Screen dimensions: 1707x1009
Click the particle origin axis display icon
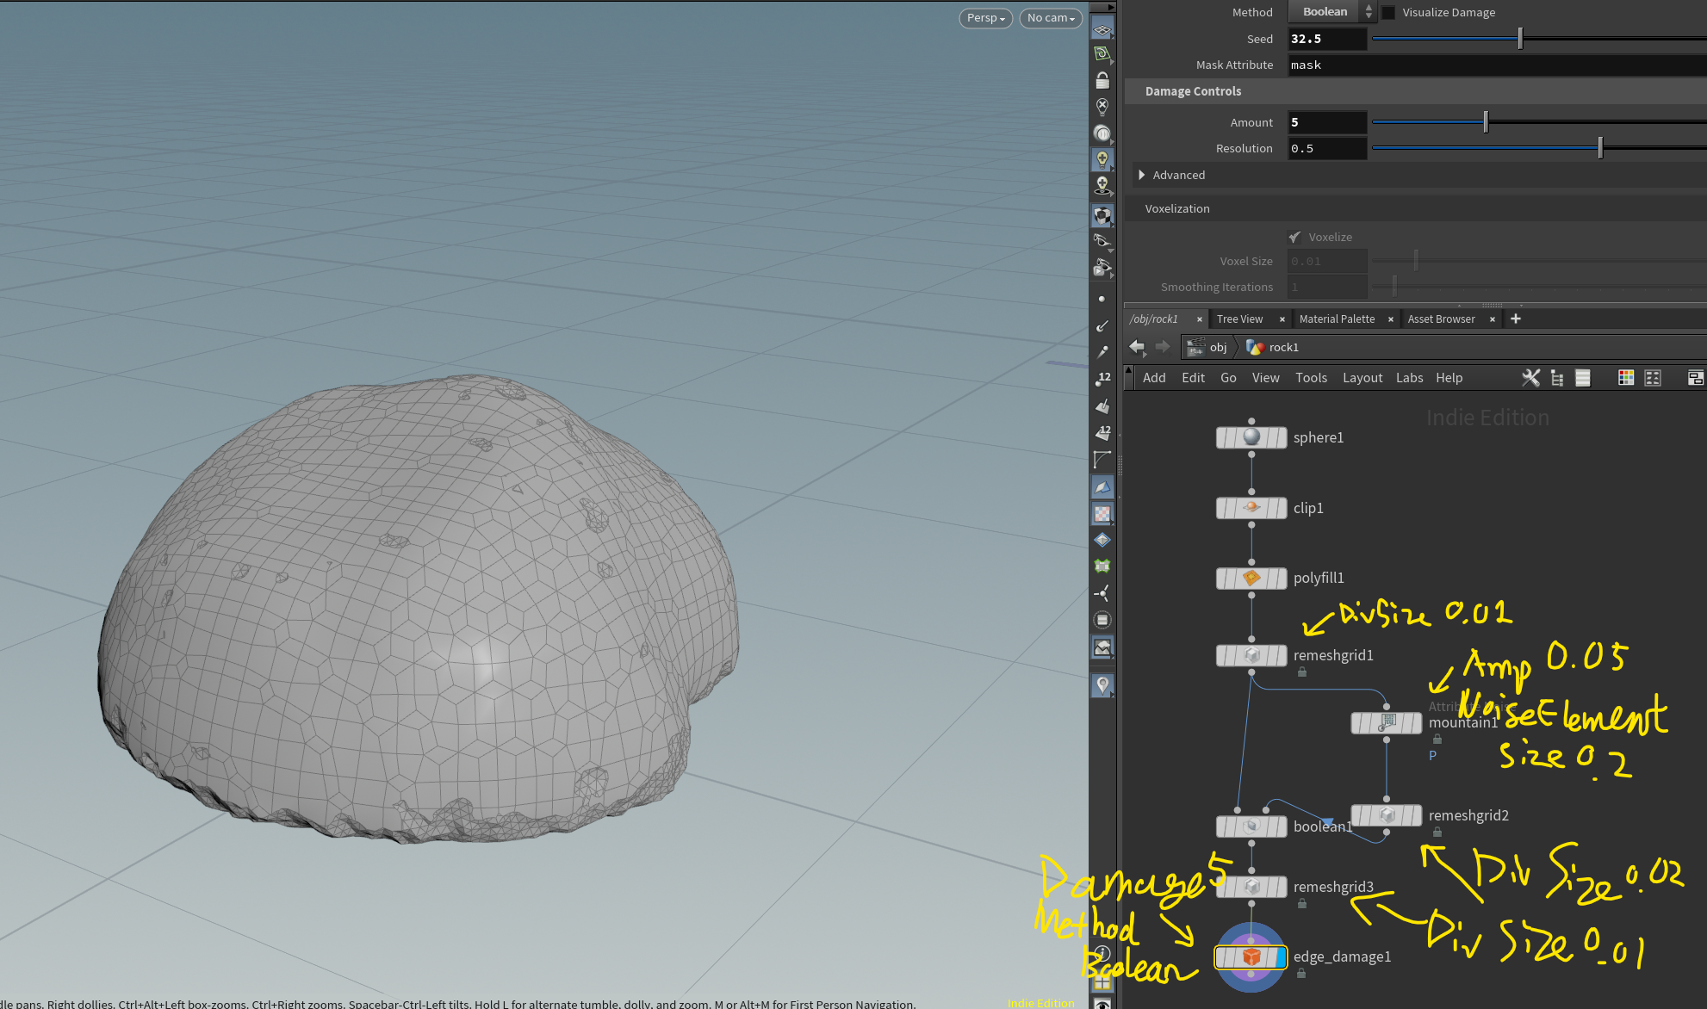(x=1102, y=593)
